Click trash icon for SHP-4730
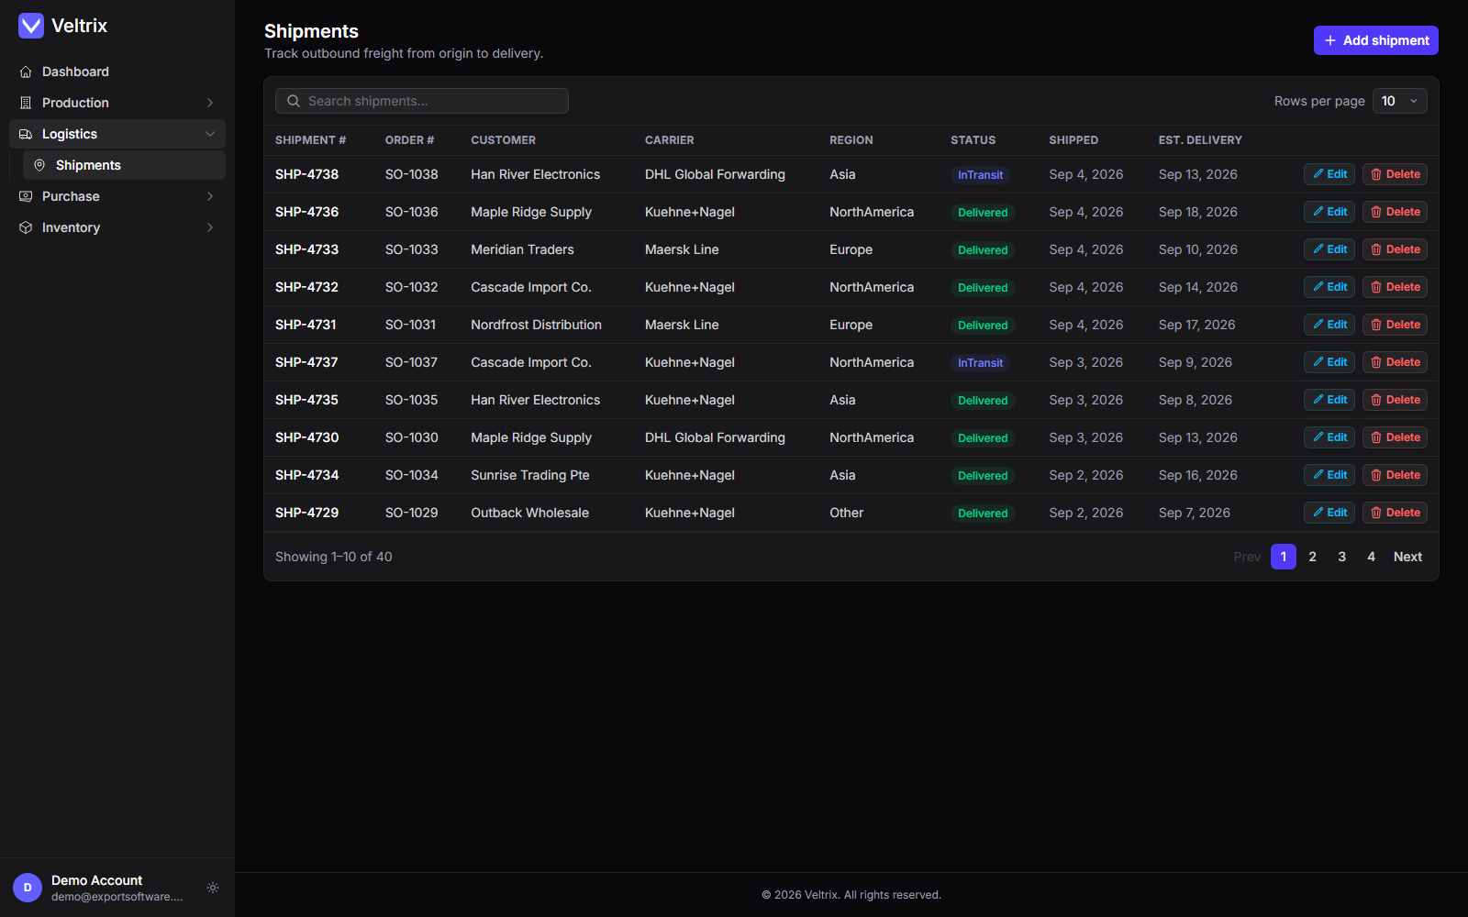 [x=1376, y=437]
